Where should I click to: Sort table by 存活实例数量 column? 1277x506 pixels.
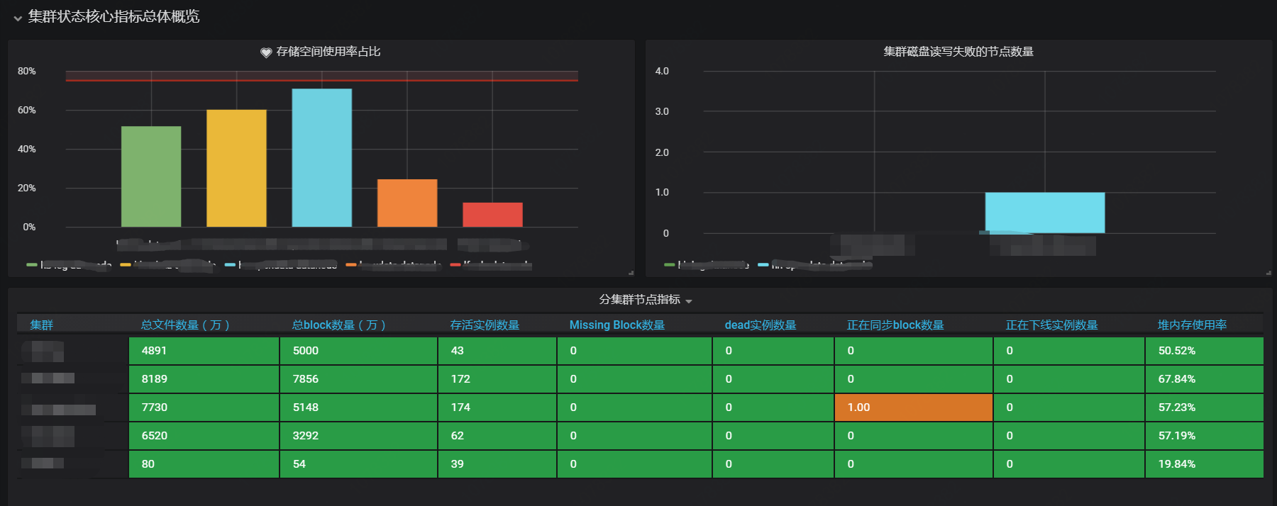(485, 325)
